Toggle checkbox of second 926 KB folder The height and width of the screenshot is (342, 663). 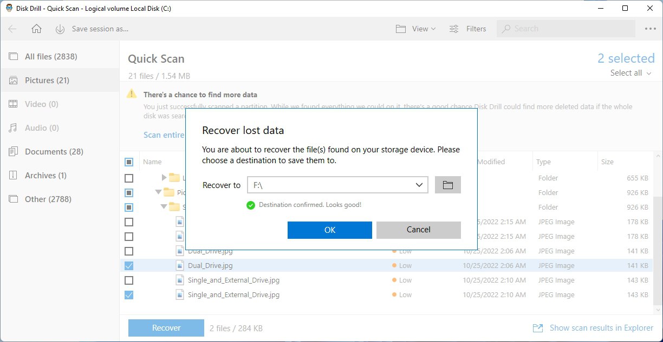click(x=129, y=207)
